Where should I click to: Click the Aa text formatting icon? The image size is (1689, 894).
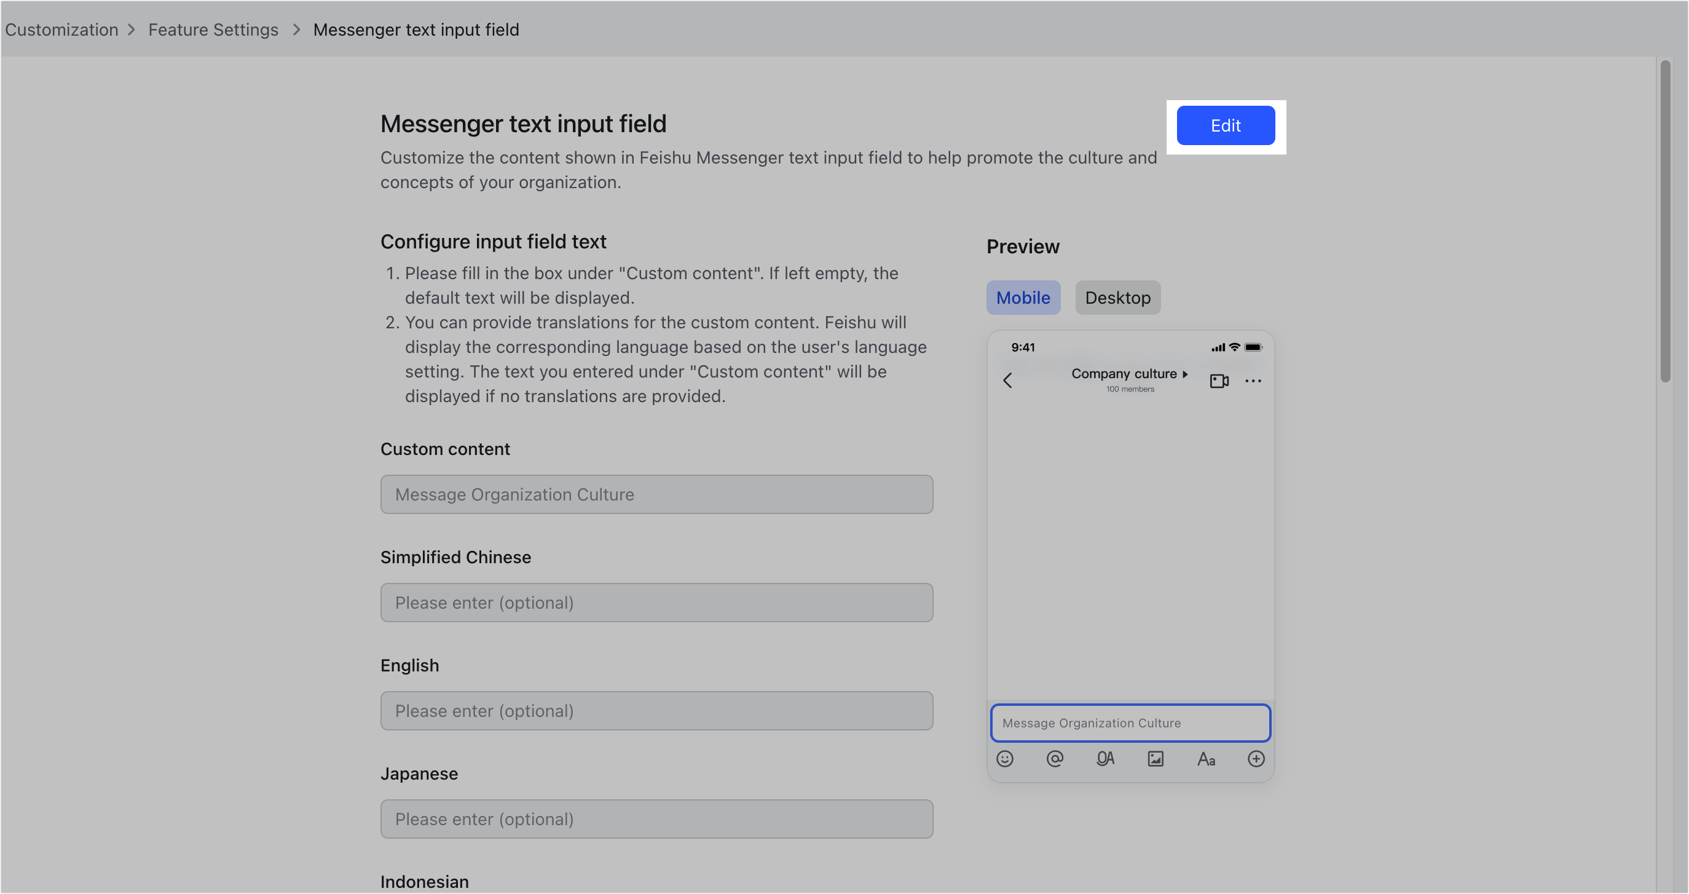tap(1207, 759)
